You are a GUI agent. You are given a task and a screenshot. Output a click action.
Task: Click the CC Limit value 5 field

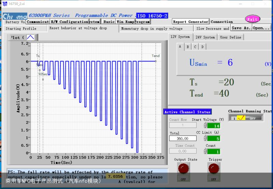214,139
